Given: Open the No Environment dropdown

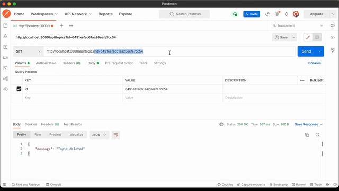Looking at the screenshot, I should [298, 25].
